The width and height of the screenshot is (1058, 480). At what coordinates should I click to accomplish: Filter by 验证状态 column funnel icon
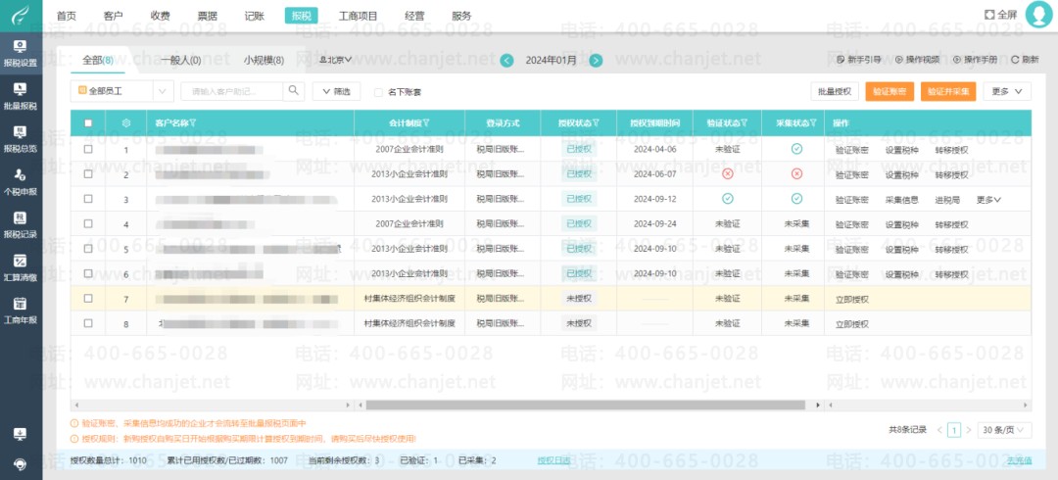[x=745, y=122]
